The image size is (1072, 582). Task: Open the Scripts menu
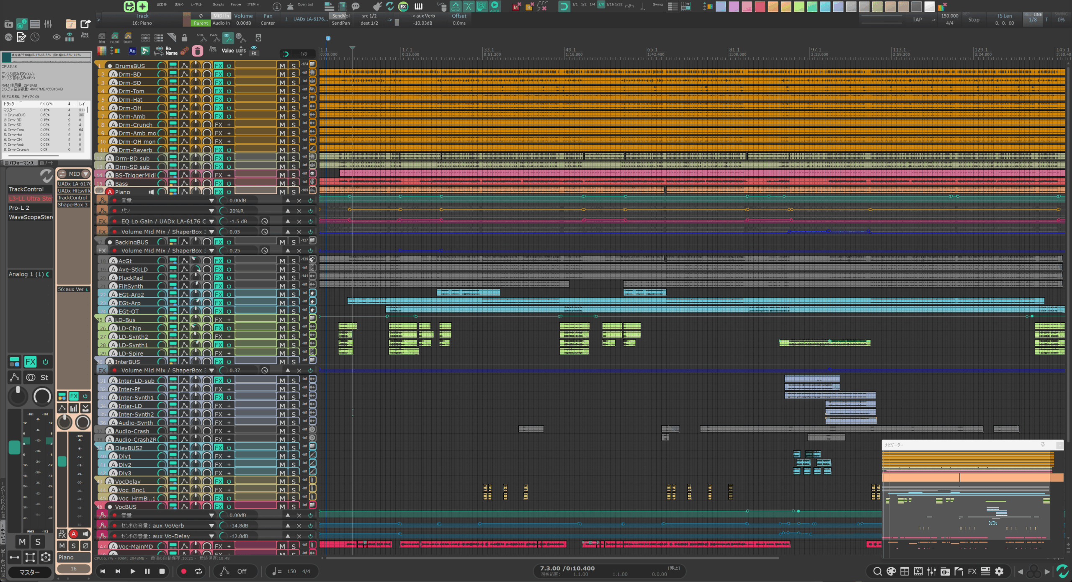pyautogui.click(x=218, y=5)
